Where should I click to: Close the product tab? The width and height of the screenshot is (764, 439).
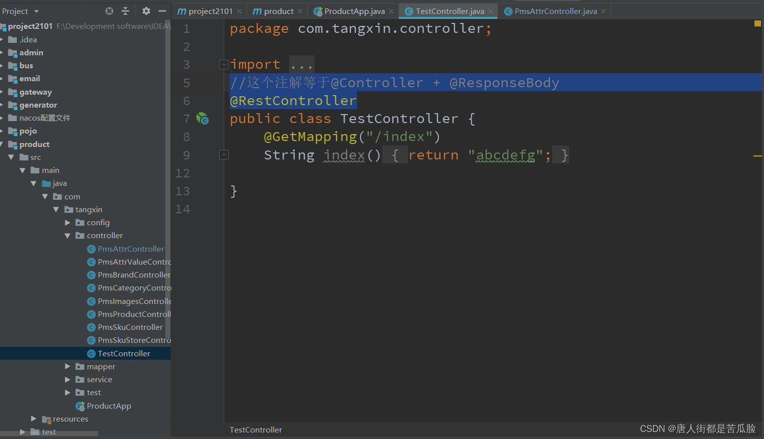pos(300,11)
